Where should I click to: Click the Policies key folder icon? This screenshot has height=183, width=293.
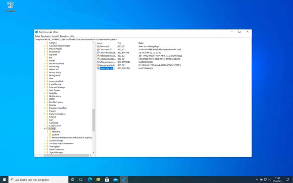pos(47,105)
